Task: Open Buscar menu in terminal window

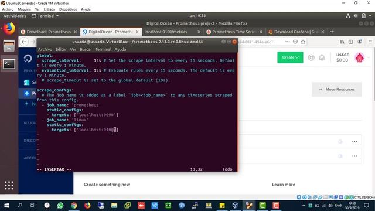Action: click(86, 49)
